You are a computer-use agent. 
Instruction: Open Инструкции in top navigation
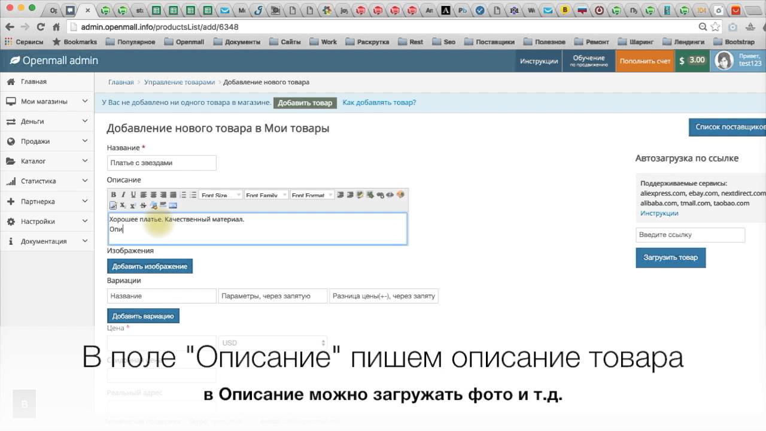point(539,61)
